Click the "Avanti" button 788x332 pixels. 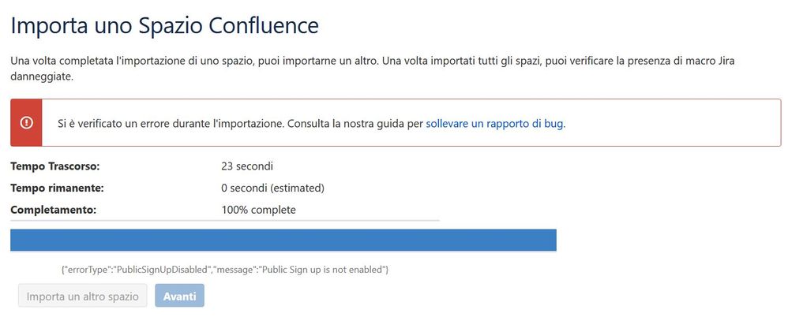(179, 296)
